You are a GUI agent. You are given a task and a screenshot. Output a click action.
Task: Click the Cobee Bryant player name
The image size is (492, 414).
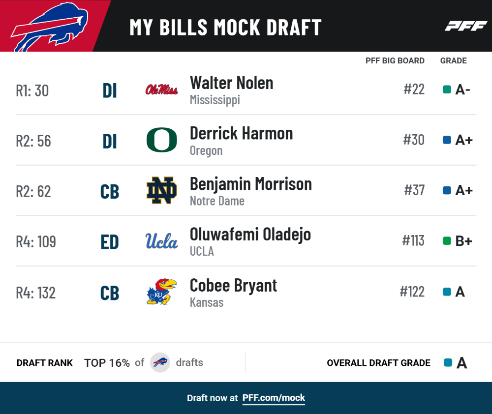[233, 286]
